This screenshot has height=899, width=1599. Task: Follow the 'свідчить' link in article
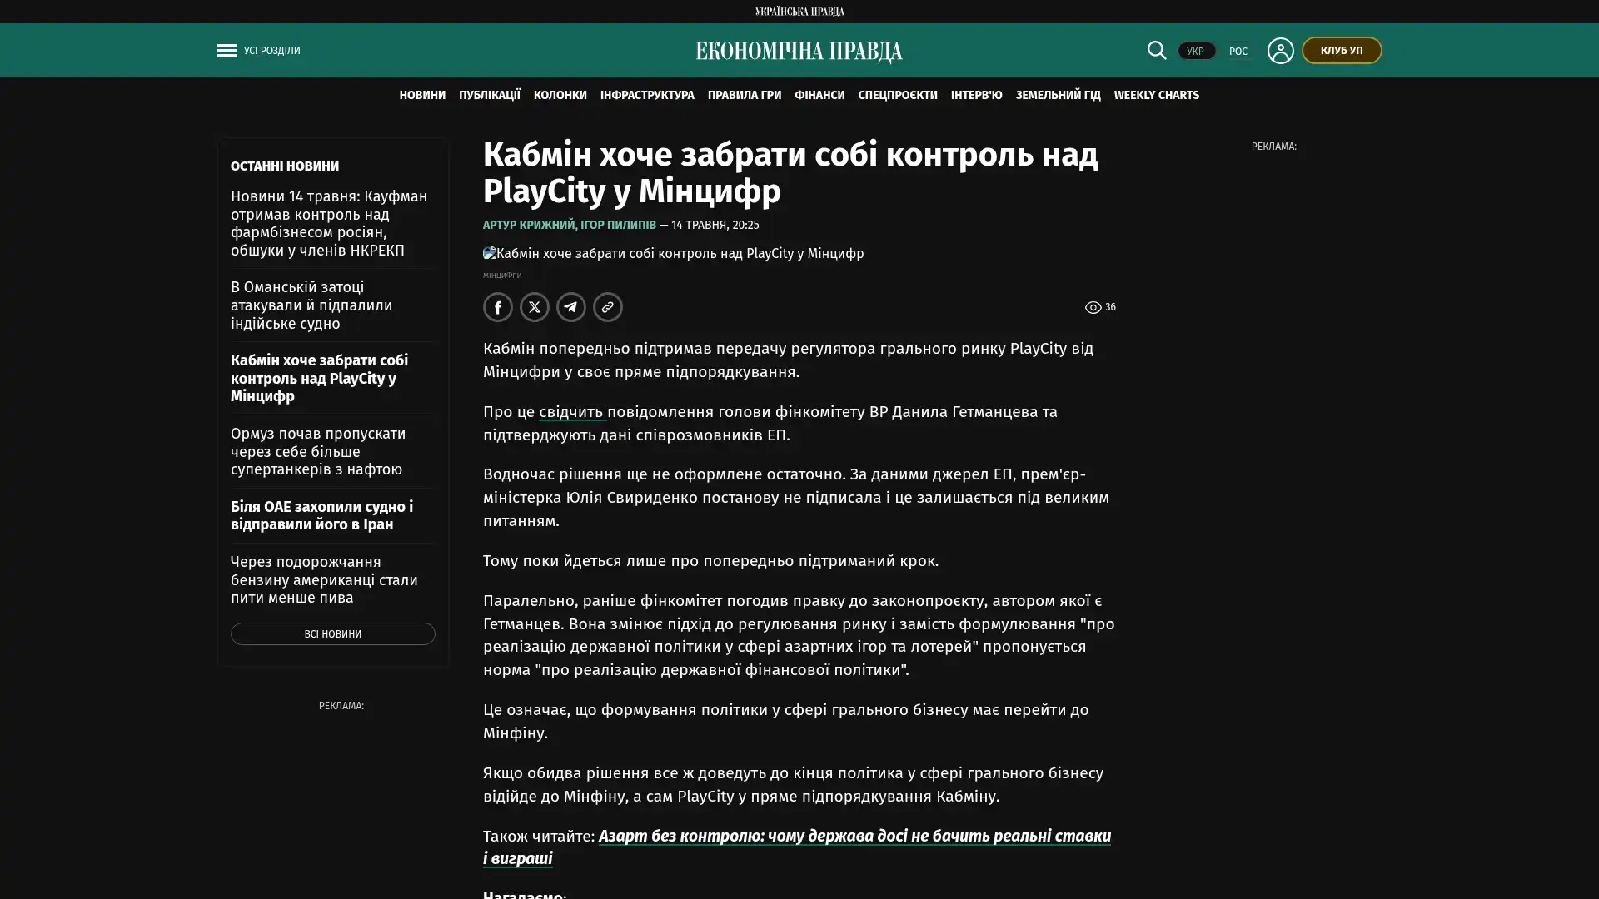pyautogui.click(x=572, y=412)
